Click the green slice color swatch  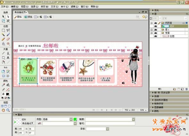click(75, 119)
